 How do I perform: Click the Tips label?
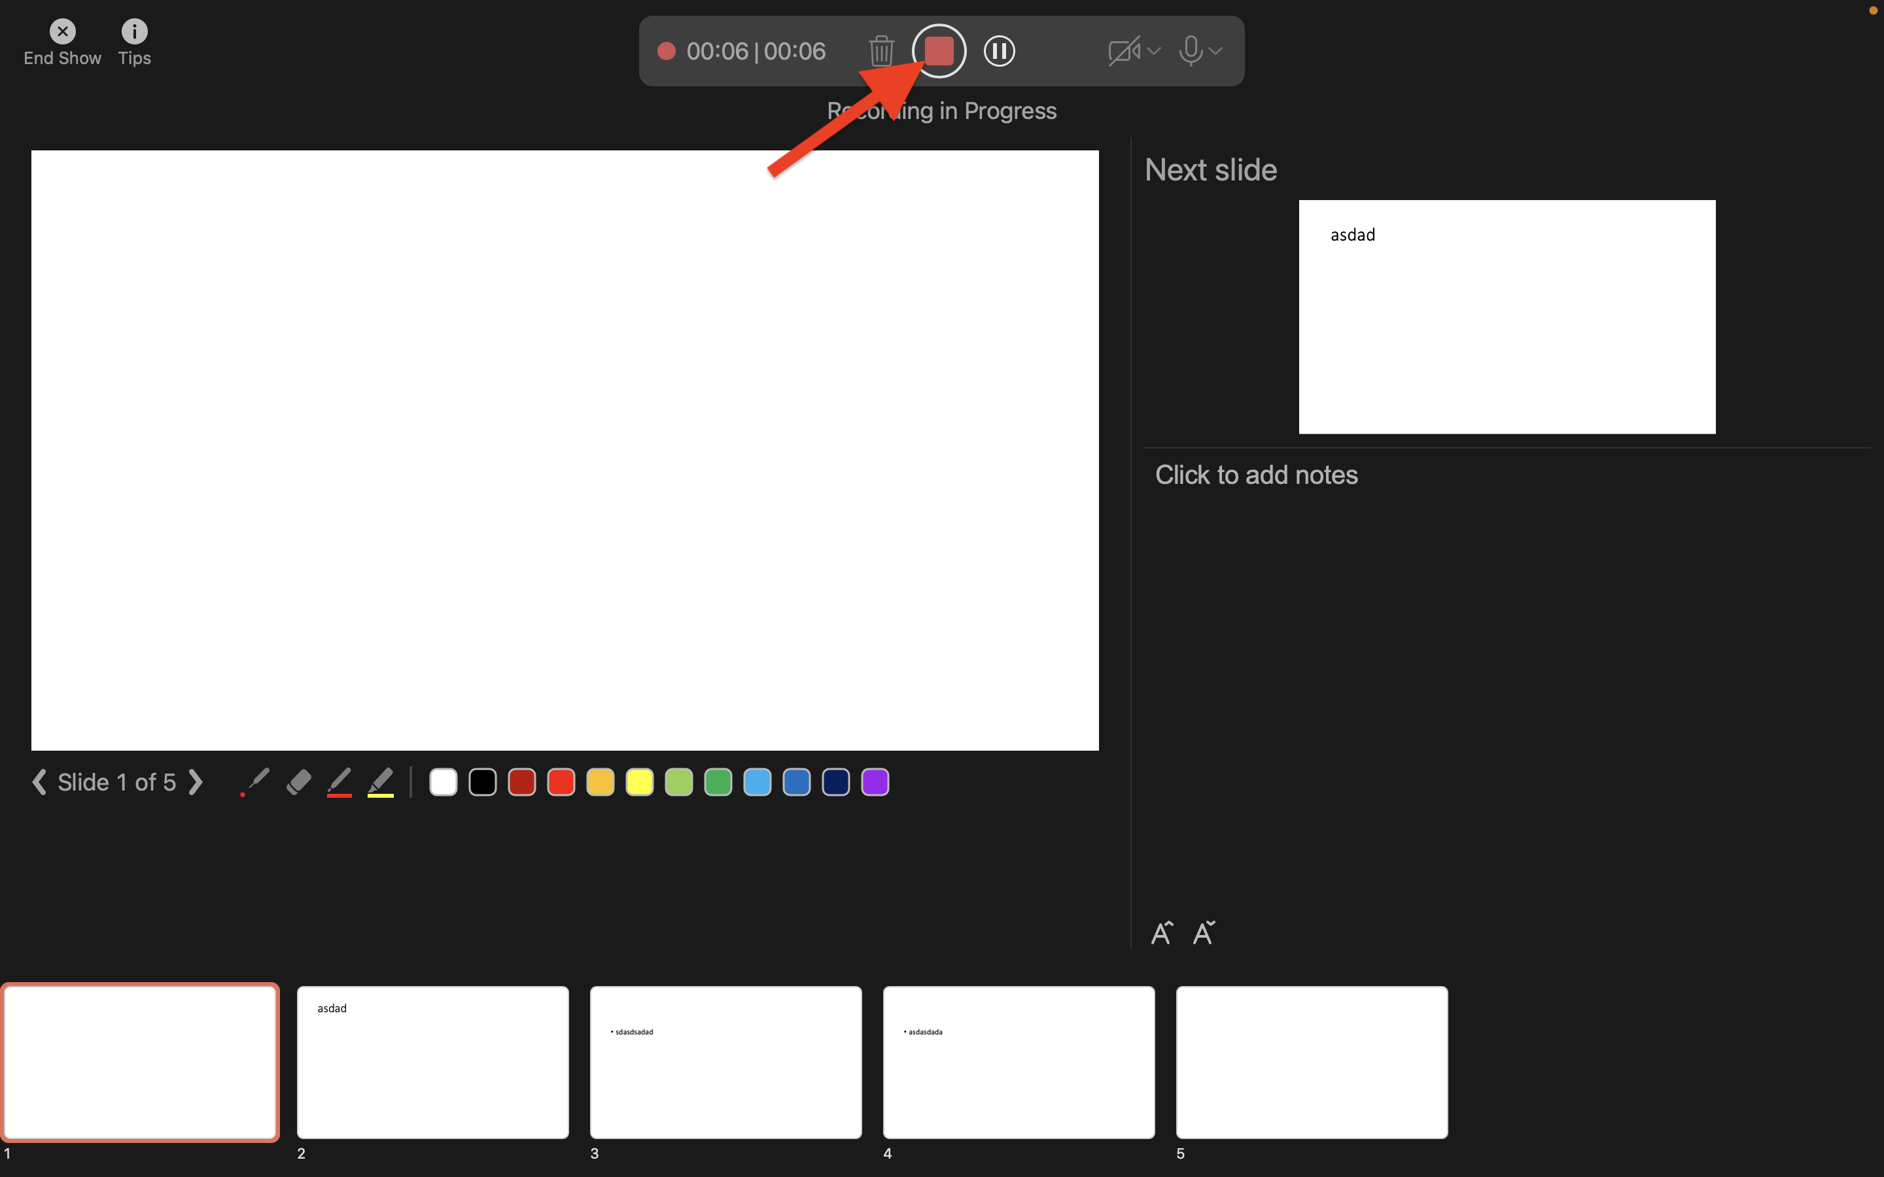(134, 58)
